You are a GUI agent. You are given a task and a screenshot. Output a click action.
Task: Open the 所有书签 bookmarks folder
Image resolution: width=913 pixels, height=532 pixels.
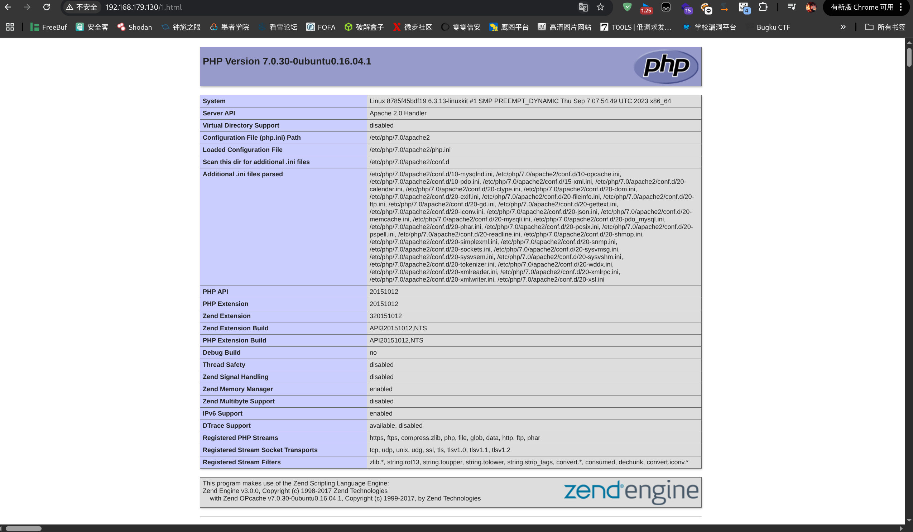885,27
